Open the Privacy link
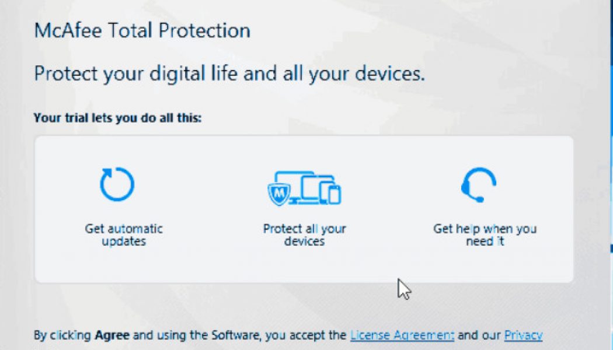 tap(523, 335)
